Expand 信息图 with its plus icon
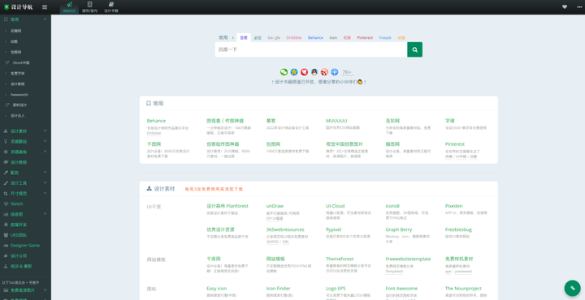Screen dimensions: 585x300 (45, 214)
